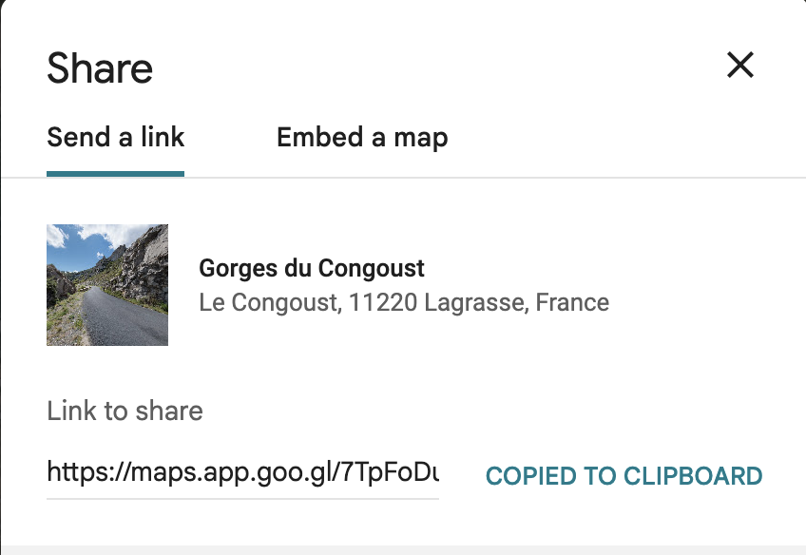This screenshot has width=806, height=555.
Task: Select the Send a link tab
Action: coord(115,137)
